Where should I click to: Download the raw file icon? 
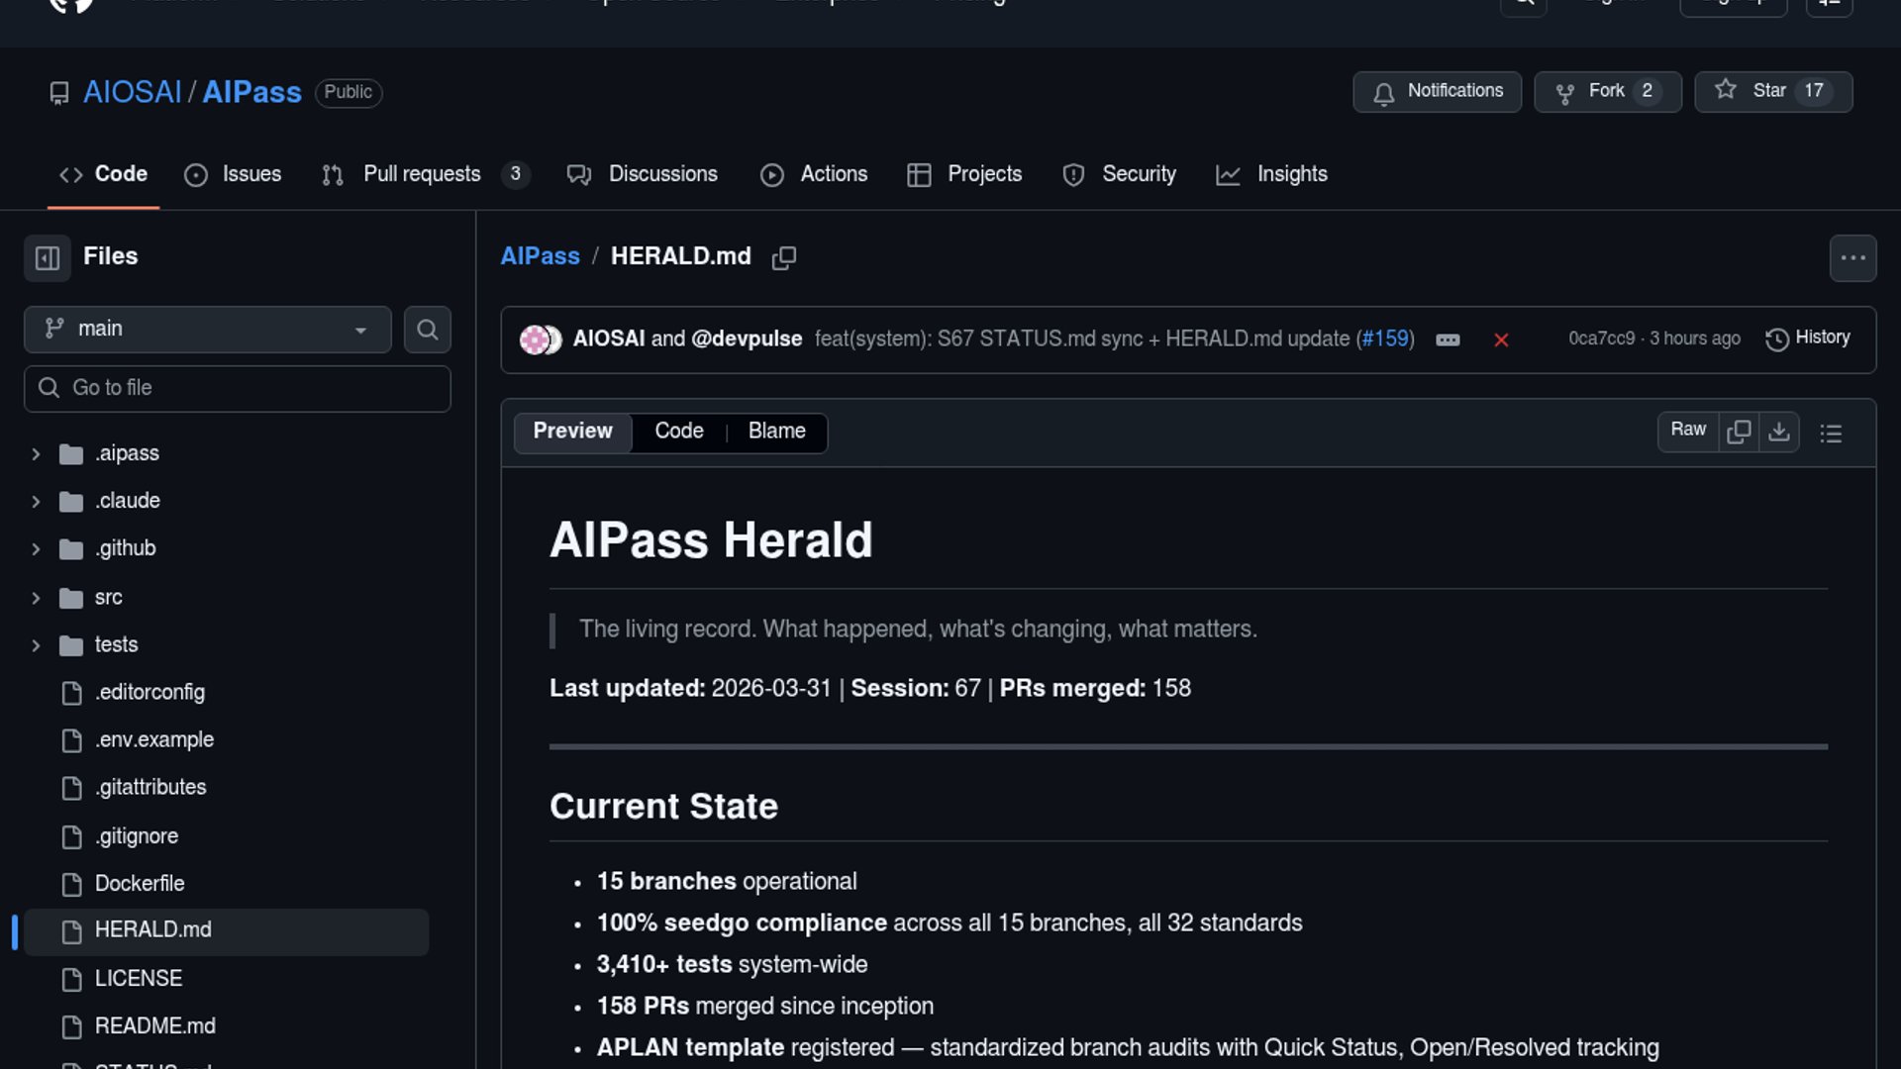tap(1779, 432)
